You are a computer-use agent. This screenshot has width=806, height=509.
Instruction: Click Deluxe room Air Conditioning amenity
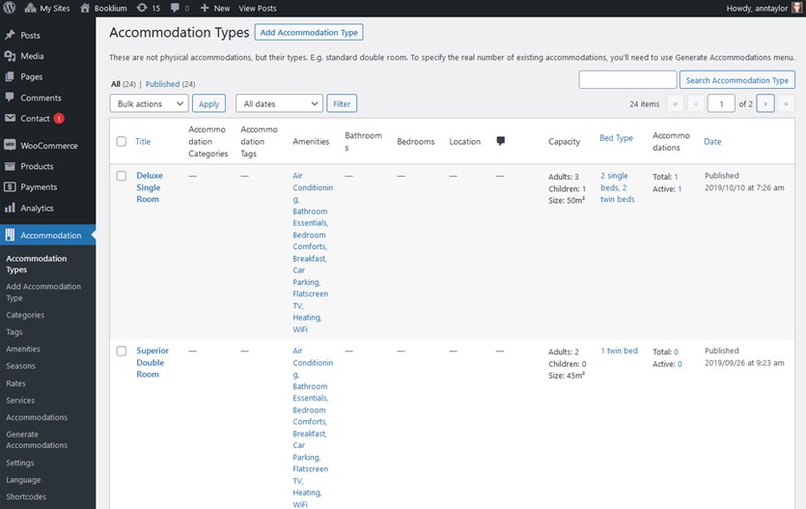click(x=313, y=187)
